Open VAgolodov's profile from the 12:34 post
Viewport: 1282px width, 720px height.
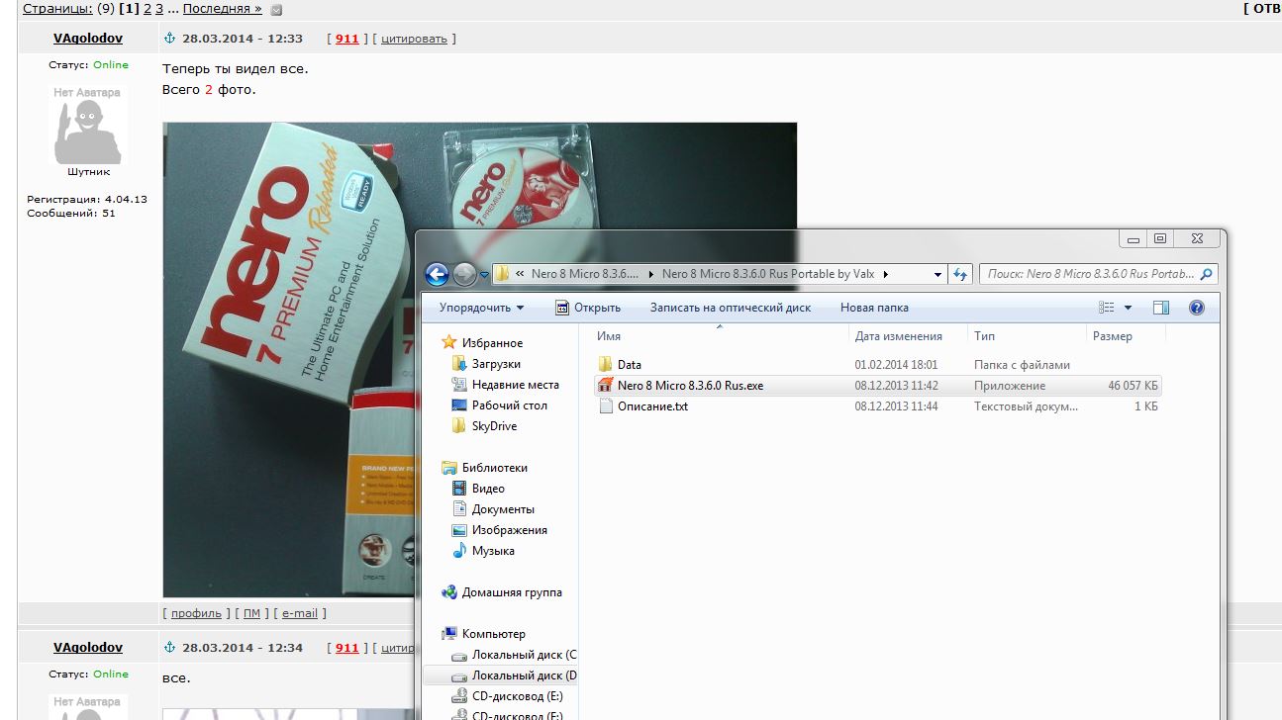88,648
